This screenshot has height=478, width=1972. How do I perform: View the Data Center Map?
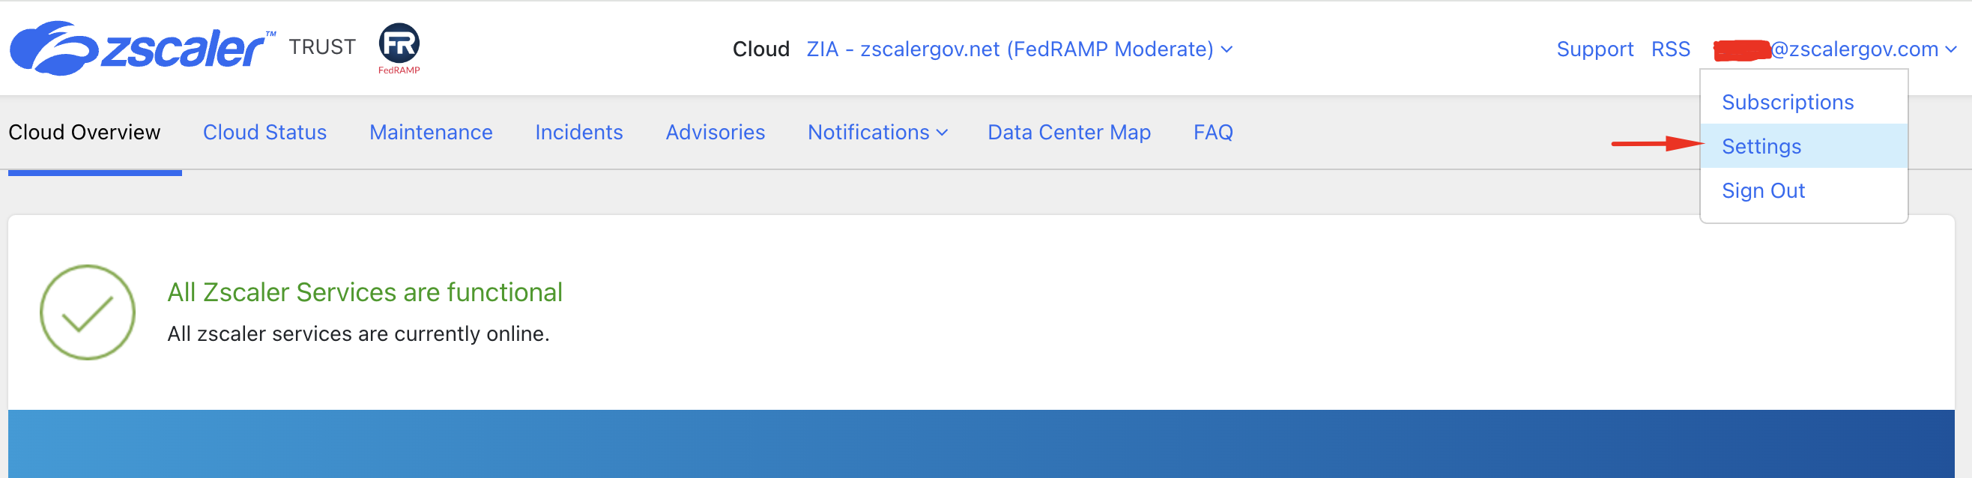click(x=1068, y=132)
